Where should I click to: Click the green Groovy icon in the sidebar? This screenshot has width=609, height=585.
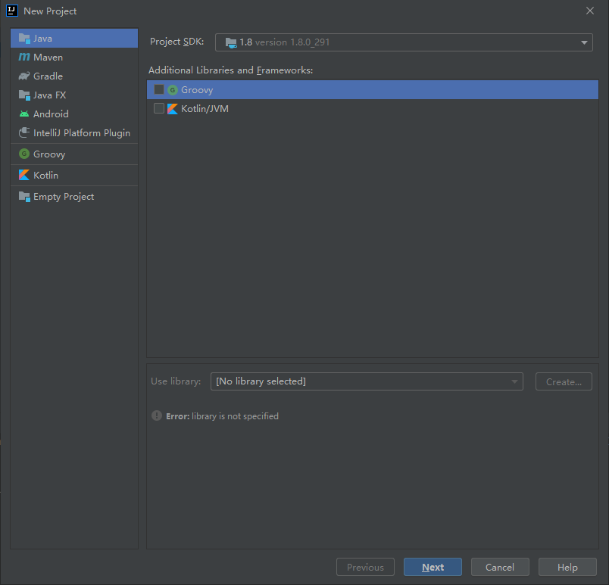click(24, 154)
